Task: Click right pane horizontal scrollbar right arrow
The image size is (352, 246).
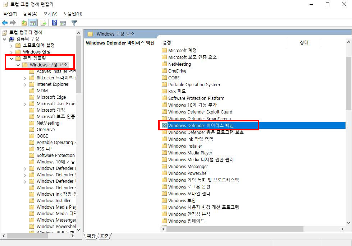Action: pyautogui.click(x=342, y=229)
